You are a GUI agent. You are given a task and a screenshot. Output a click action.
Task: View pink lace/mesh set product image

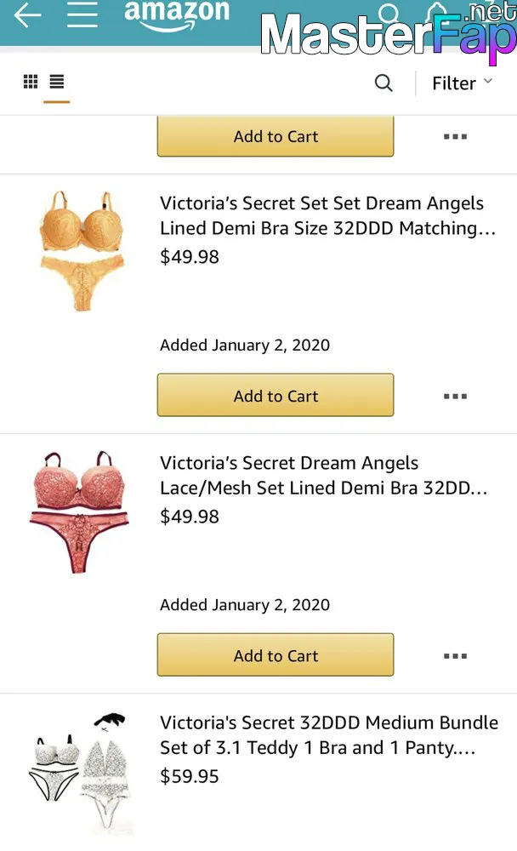click(x=79, y=511)
